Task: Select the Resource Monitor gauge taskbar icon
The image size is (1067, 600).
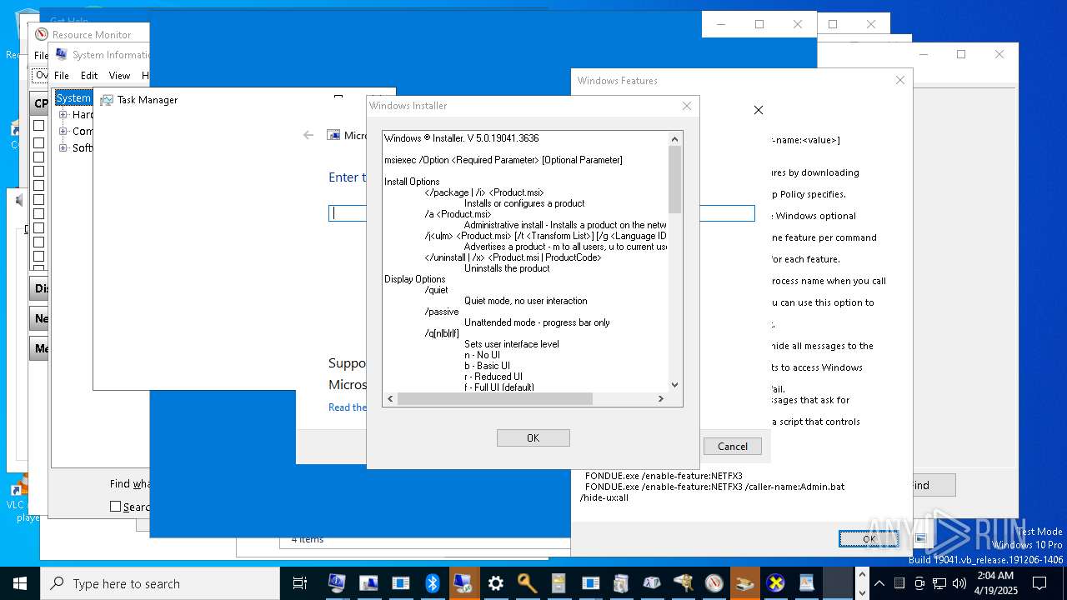Action: [x=714, y=583]
